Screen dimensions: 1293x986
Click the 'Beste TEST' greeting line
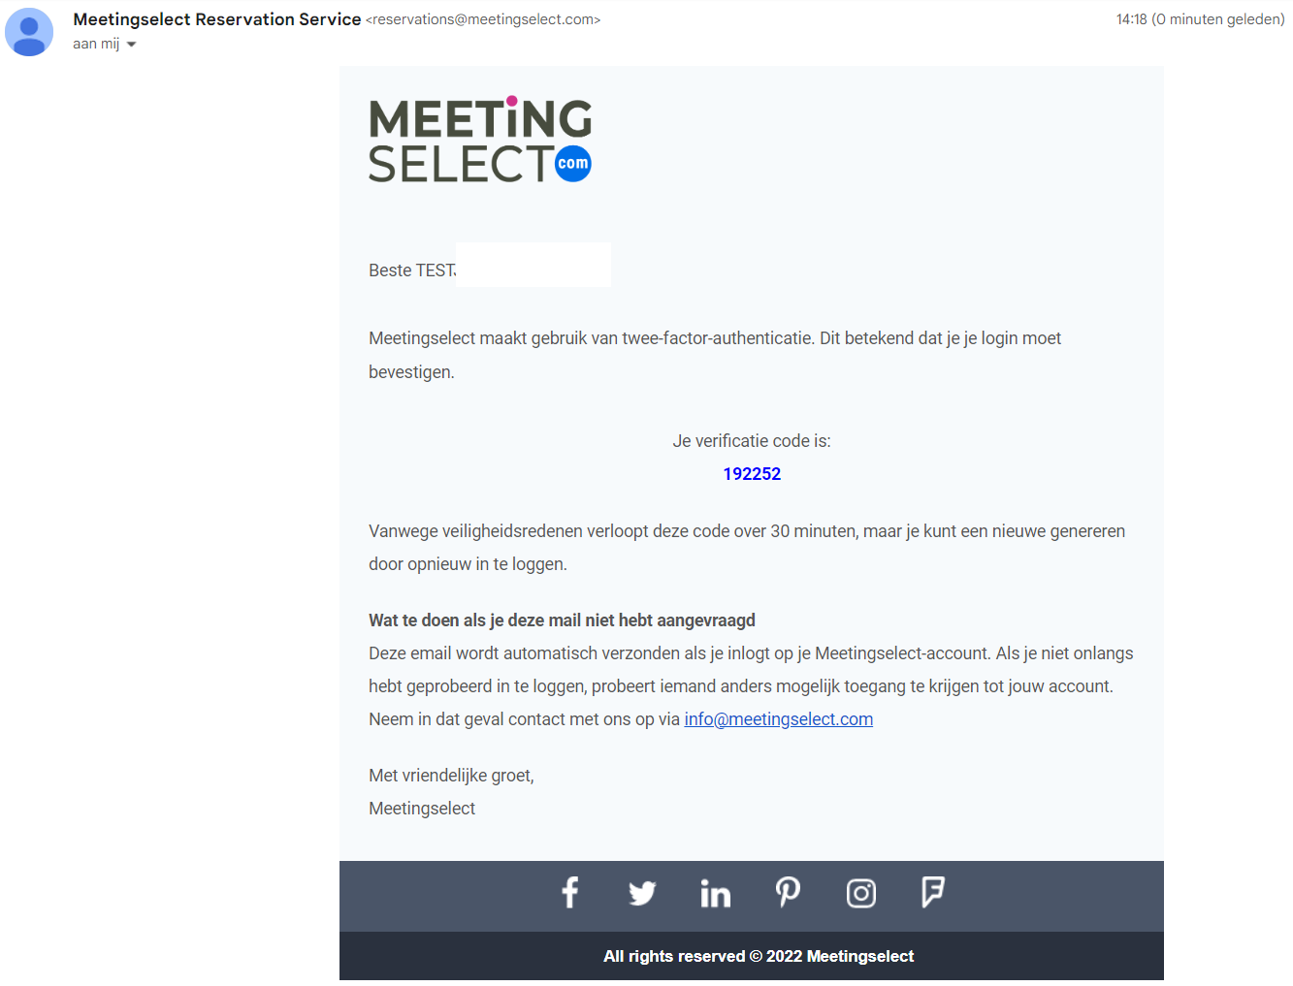coord(411,270)
